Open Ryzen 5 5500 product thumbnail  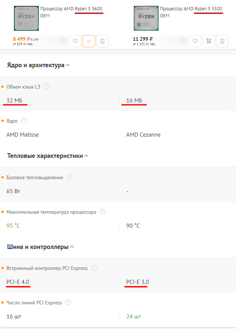tap(146, 18)
